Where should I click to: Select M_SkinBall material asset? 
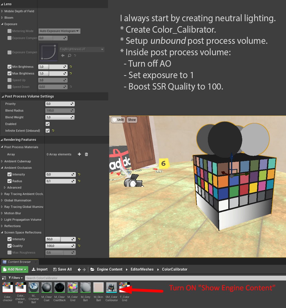99,287
